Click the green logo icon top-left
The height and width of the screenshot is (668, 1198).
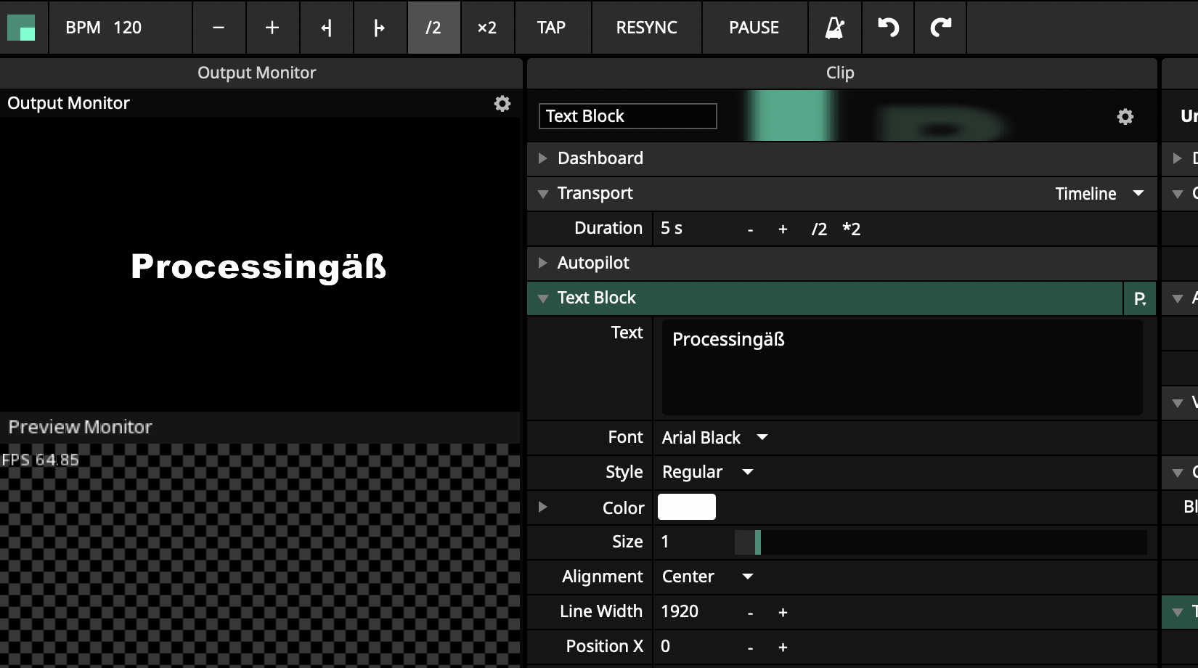(x=22, y=28)
